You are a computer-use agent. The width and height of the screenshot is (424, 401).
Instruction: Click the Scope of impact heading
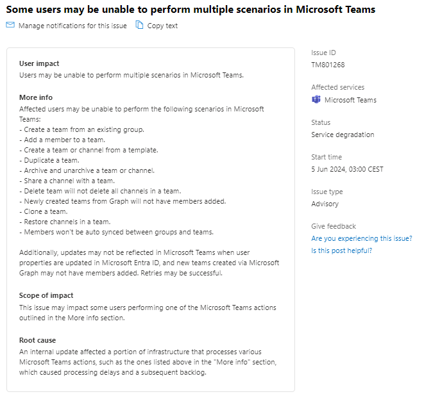coord(46,295)
